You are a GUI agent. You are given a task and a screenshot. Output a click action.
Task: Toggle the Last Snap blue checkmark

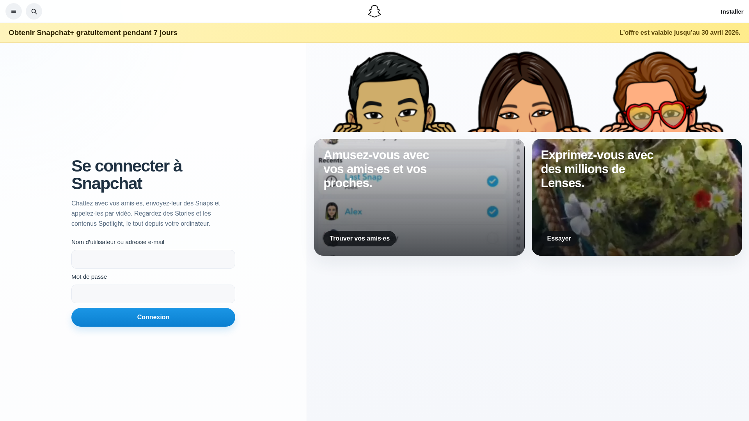pos(492,181)
